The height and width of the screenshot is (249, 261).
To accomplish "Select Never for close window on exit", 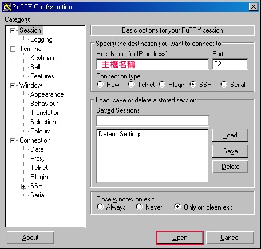I will point(139,207).
